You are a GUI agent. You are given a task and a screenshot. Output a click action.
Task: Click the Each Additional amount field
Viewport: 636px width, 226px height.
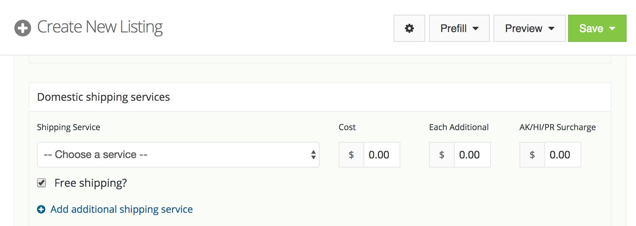pos(472,155)
